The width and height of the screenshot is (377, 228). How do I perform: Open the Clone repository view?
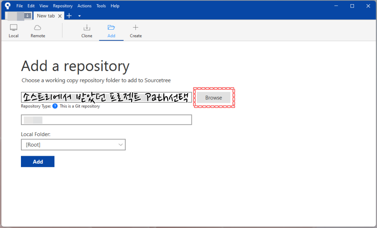pyautogui.click(x=87, y=31)
